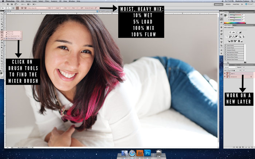The height and width of the screenshot is (159, 255).
Task: Add a Vibrance adjustment
Action: point(227,36)
